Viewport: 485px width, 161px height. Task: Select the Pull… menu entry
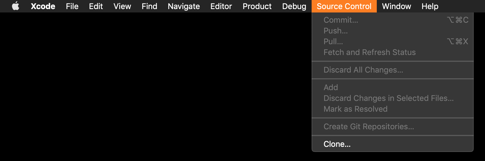393,41
